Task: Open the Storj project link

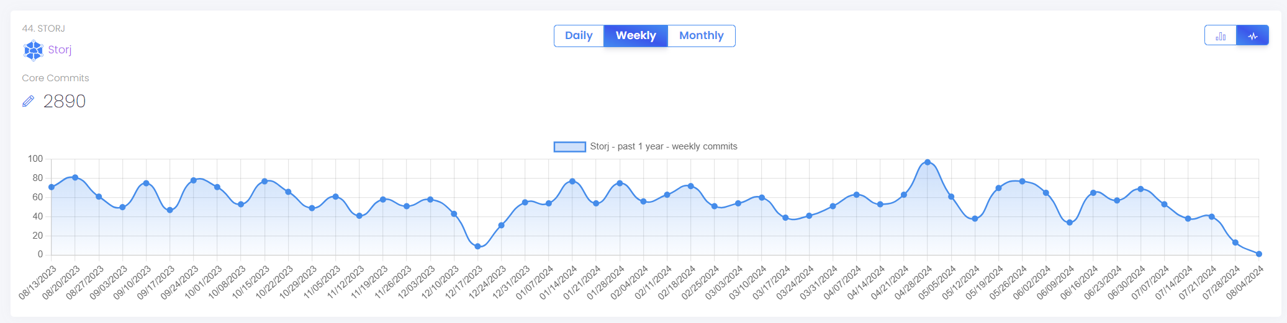Action: click(60, 50)
